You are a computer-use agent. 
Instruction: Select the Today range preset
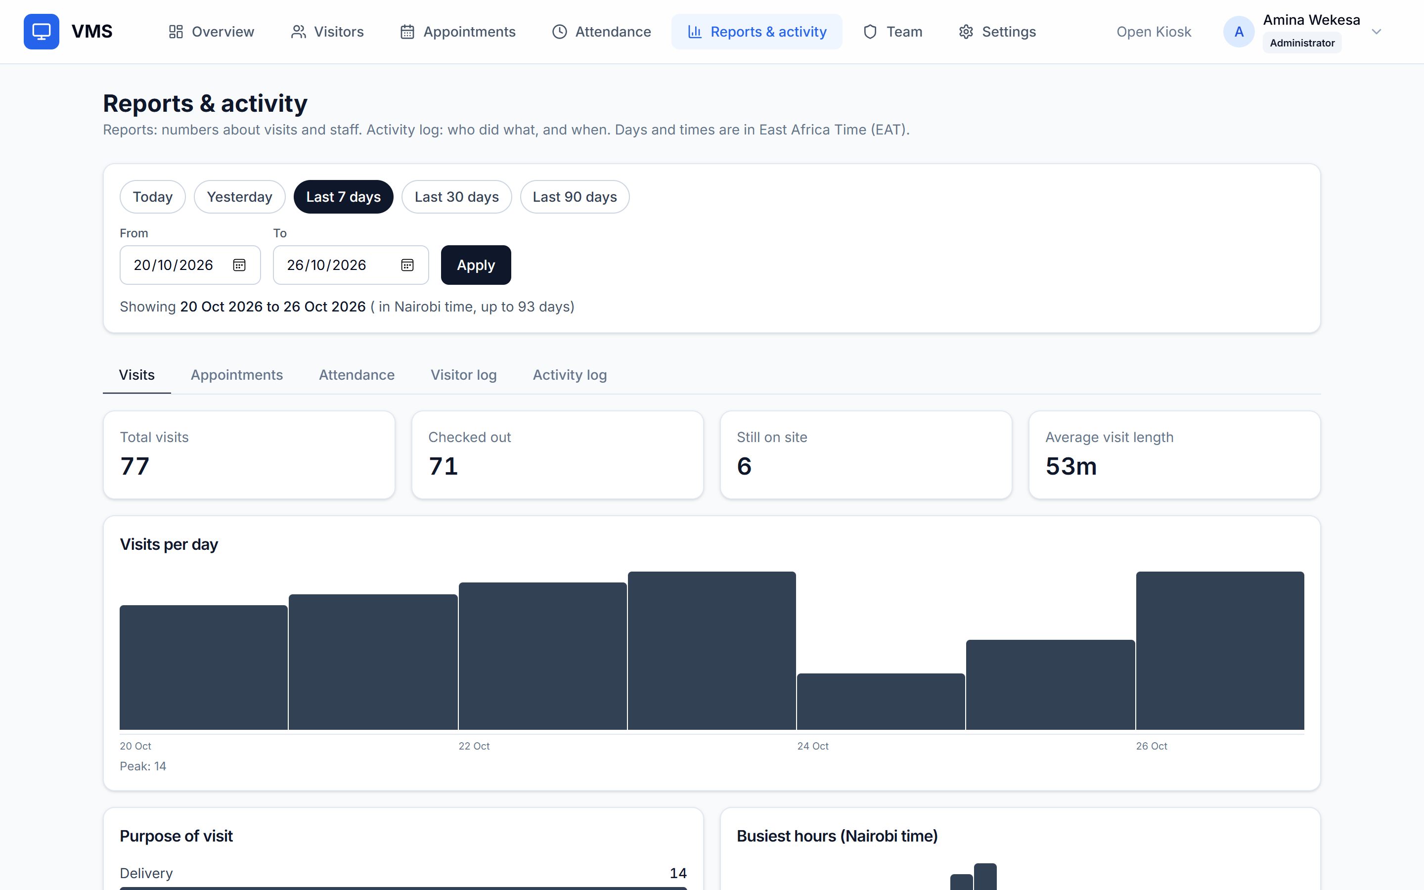(x=152, y=197)
